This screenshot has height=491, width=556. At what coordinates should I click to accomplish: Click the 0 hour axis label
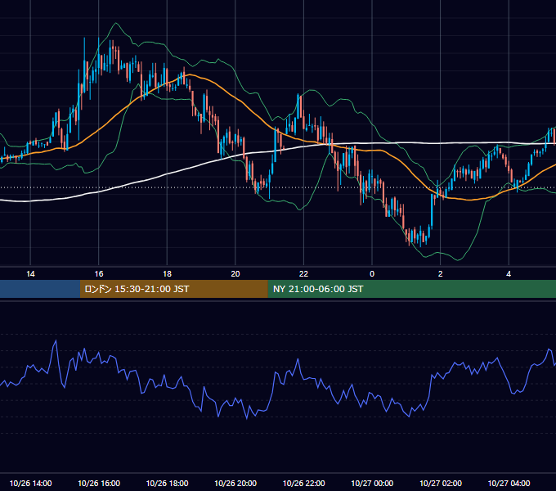tap(372, 274)
